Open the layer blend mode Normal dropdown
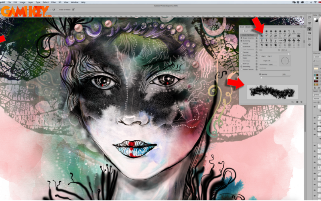Image resolution: width=321 pixels, height=201 pixels. point(316,98)
